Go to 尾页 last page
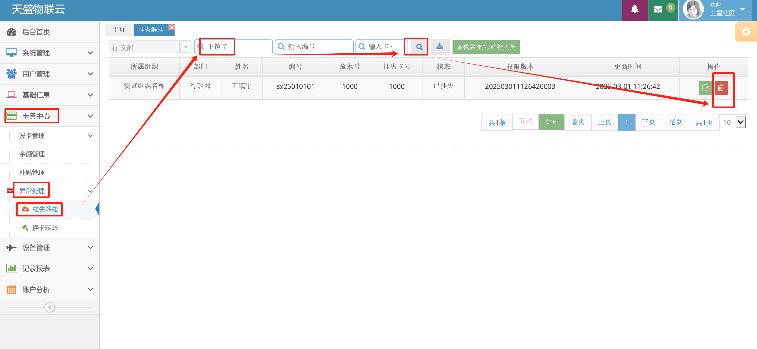This screenshot has height=349, width=757. 675,122
